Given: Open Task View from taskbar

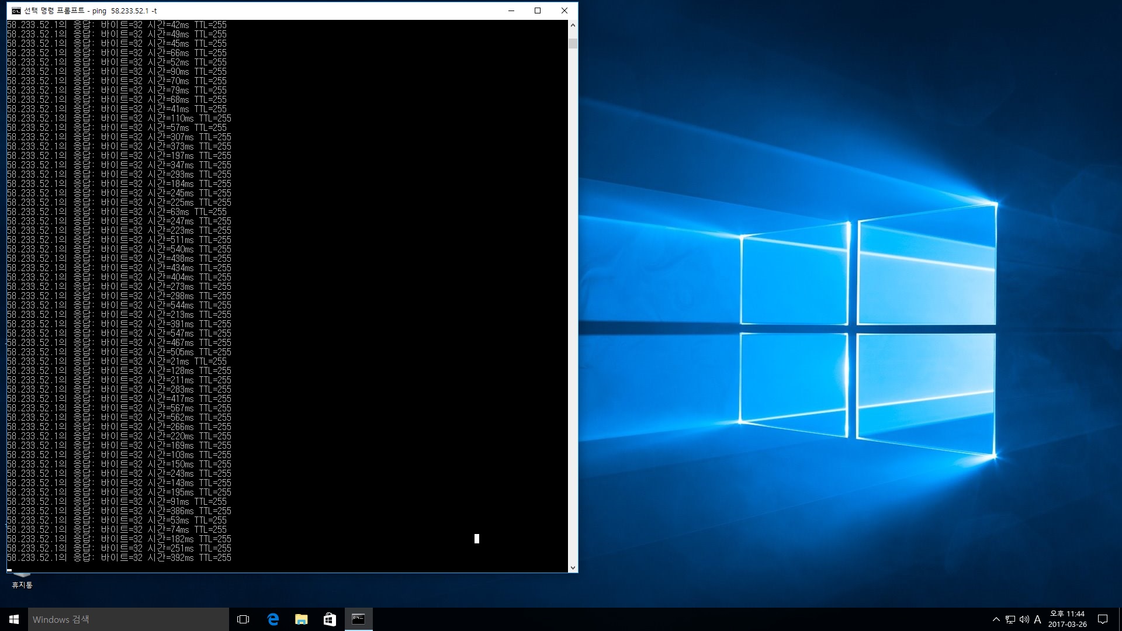Looking at the screenshot, I should [243, 619].
